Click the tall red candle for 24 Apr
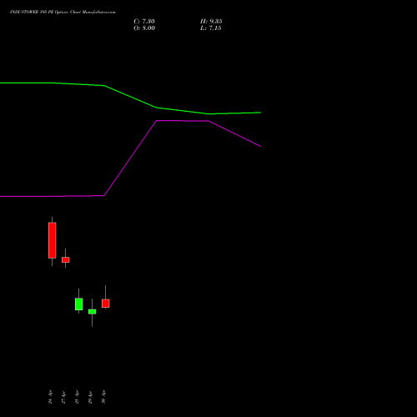Image resolution: width=417 pixels, height=417 pixels. [52, 240]
